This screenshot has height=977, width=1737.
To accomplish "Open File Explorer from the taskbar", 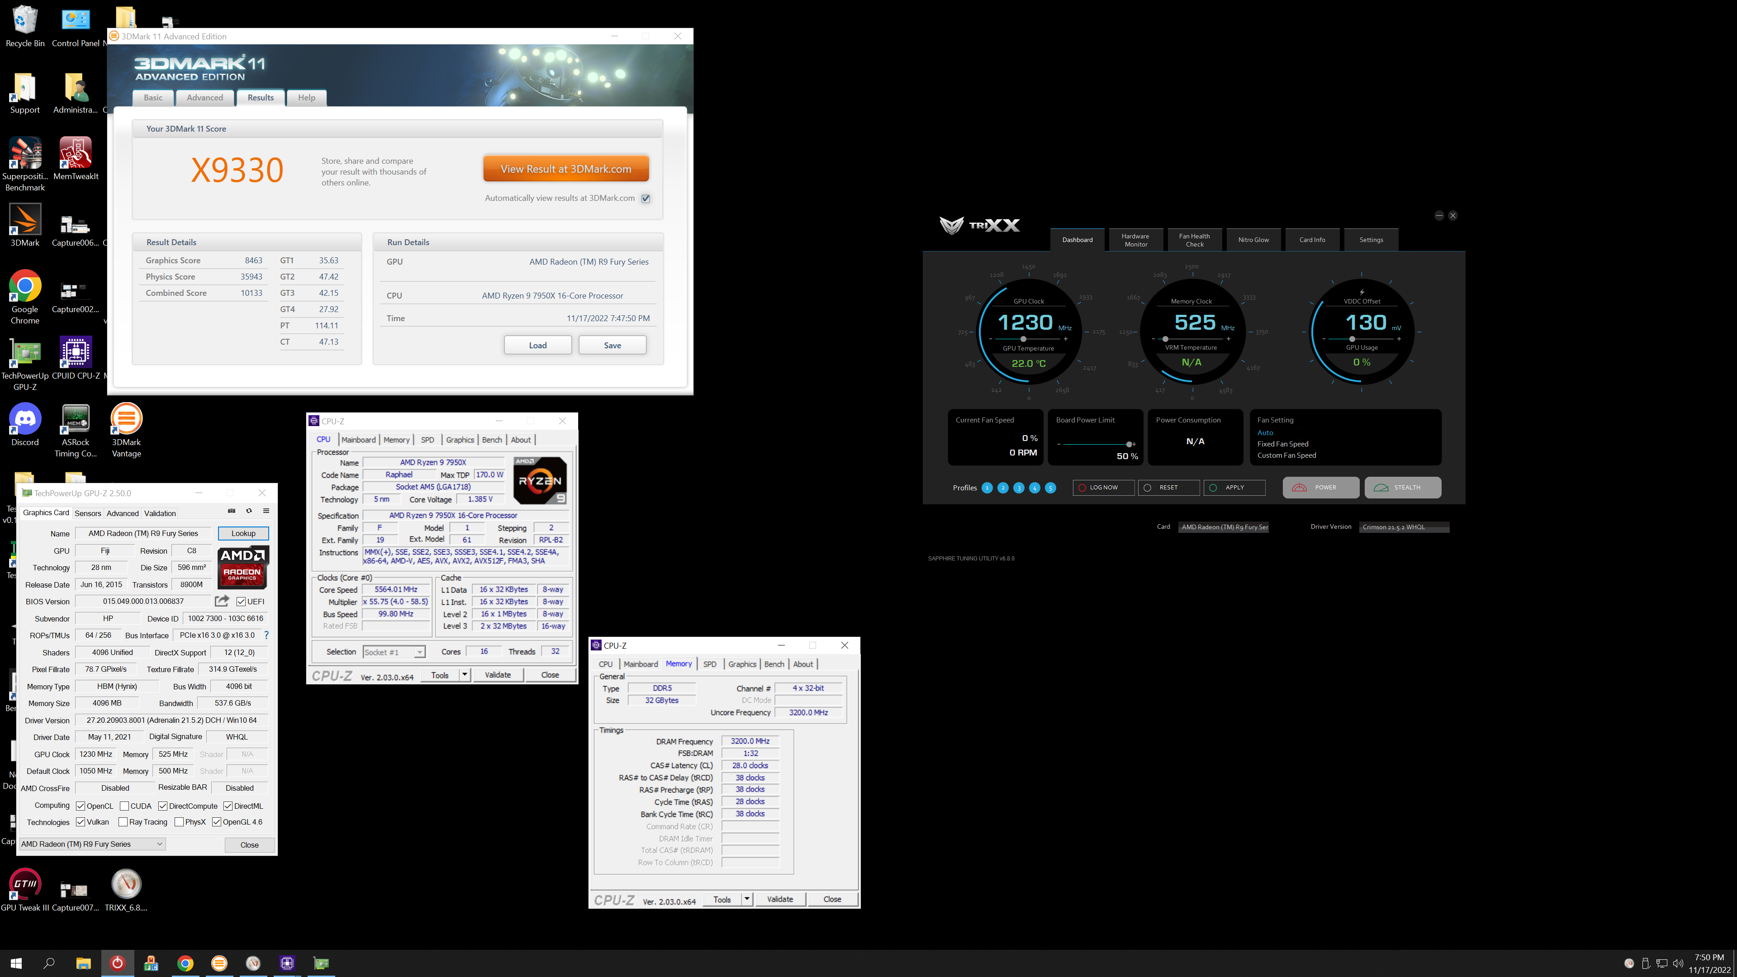I will click(x=83, y=963).
